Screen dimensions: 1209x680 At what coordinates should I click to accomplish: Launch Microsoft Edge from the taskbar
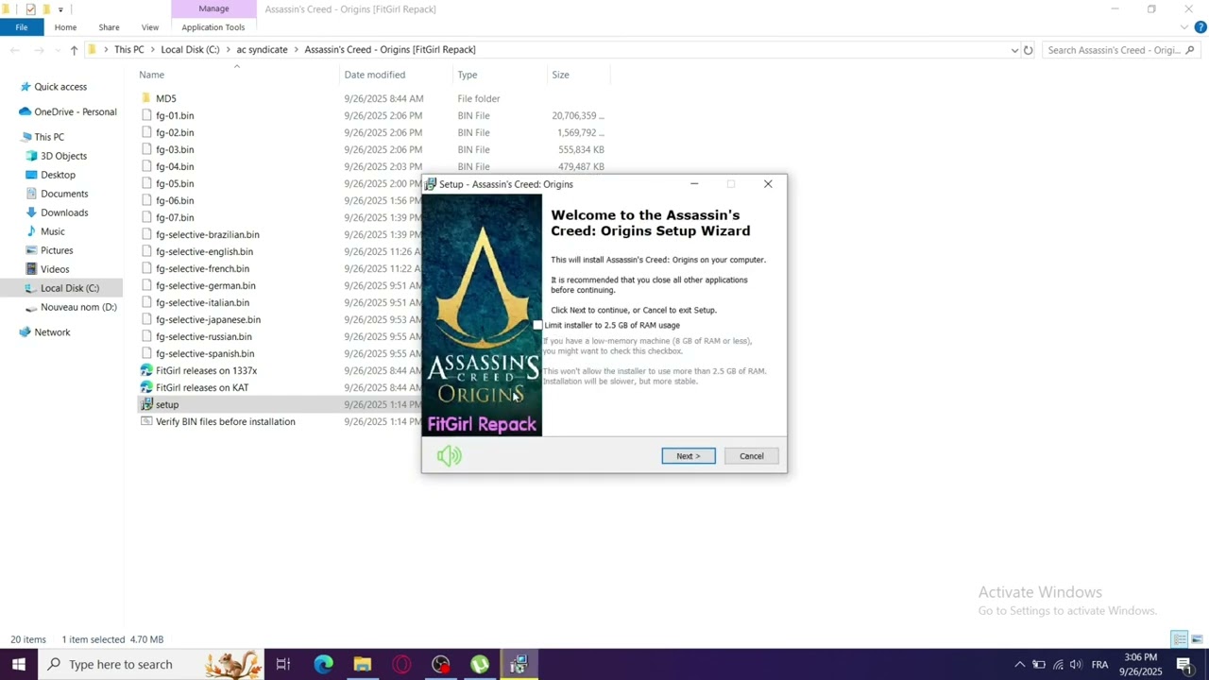(323, 665)
